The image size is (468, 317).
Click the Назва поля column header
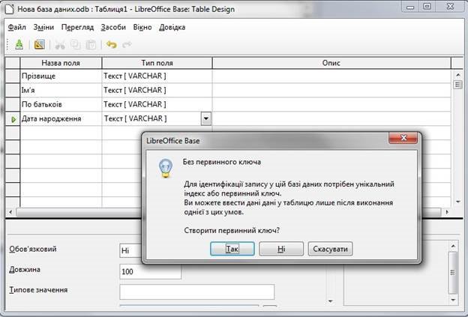(x=61, y=63)
